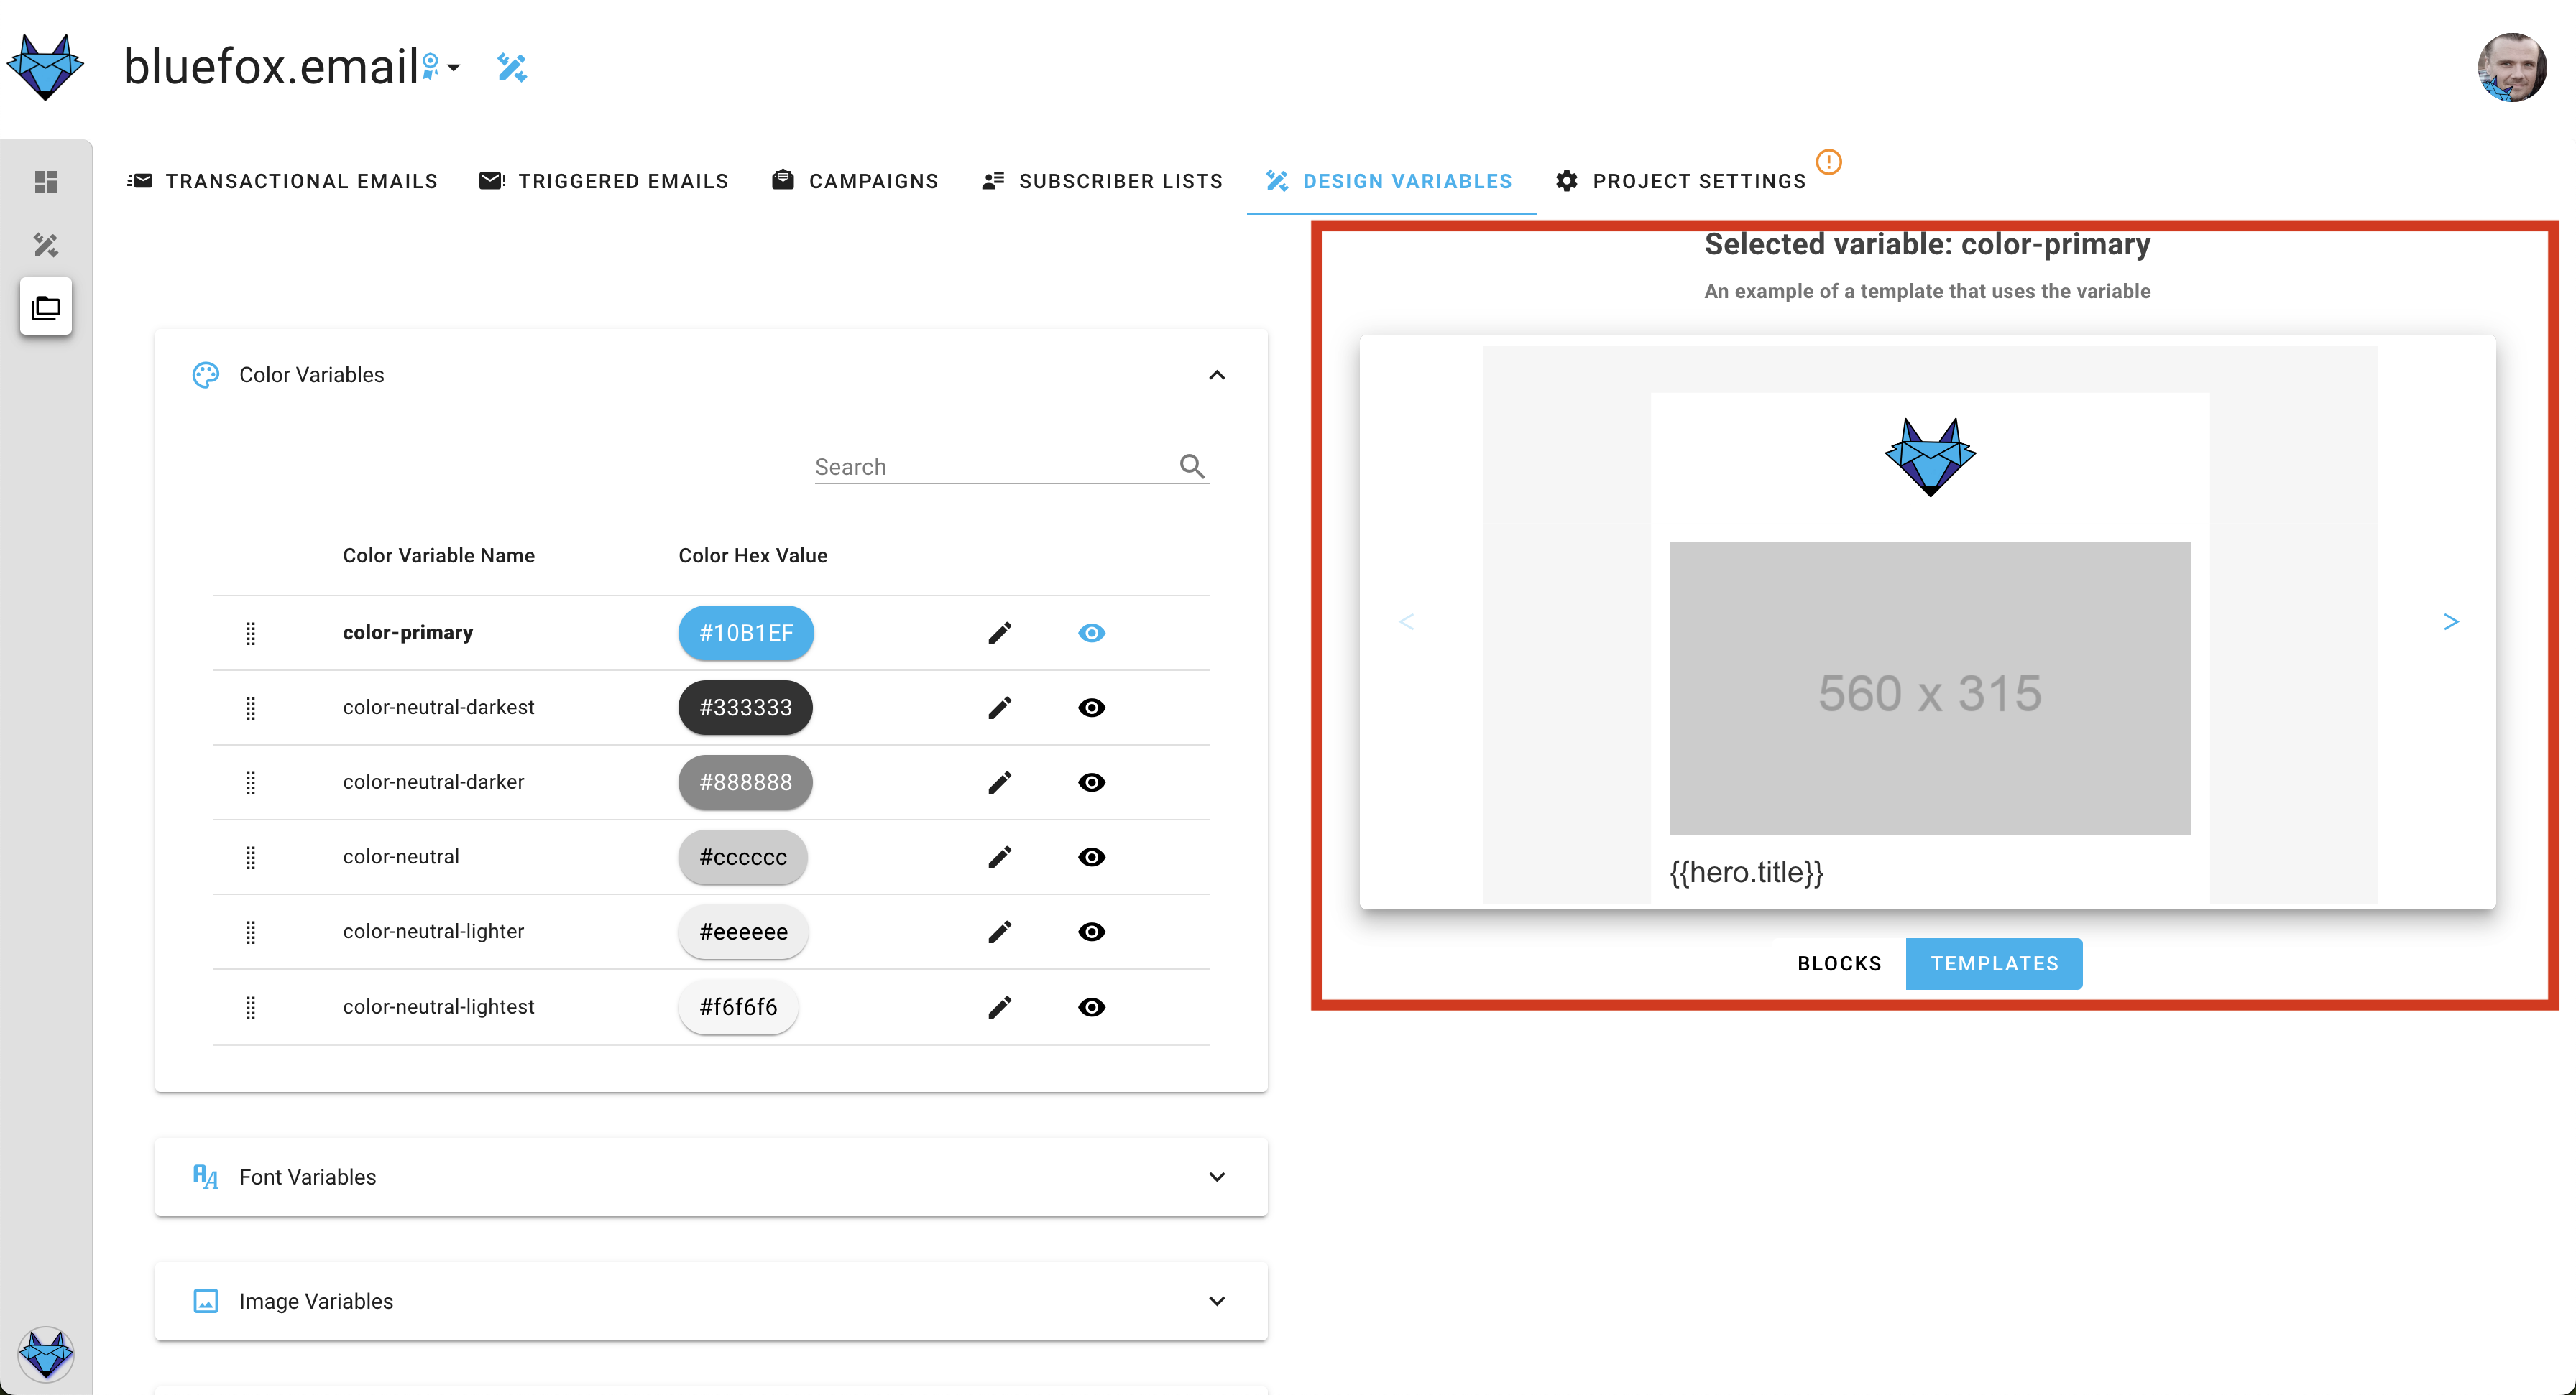Select the Design Variables tab
The image size is (2576, 1395).
point(1390,181)
